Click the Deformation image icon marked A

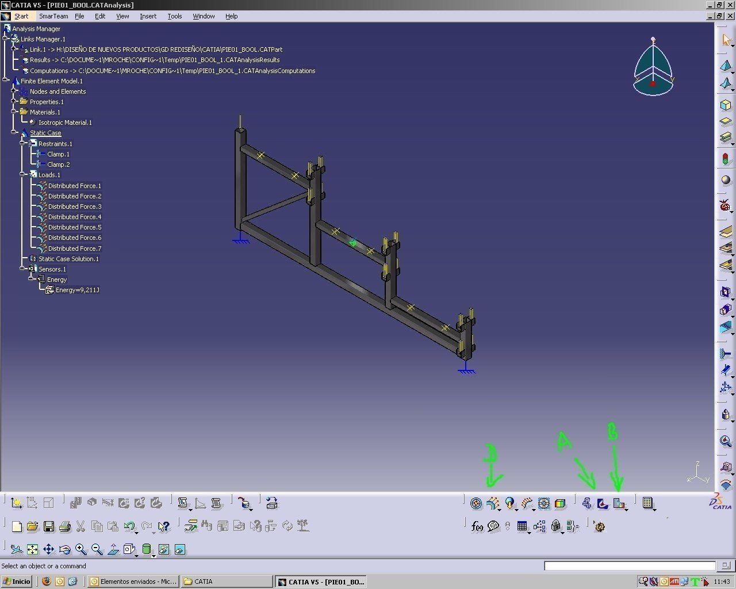point(603,504)
